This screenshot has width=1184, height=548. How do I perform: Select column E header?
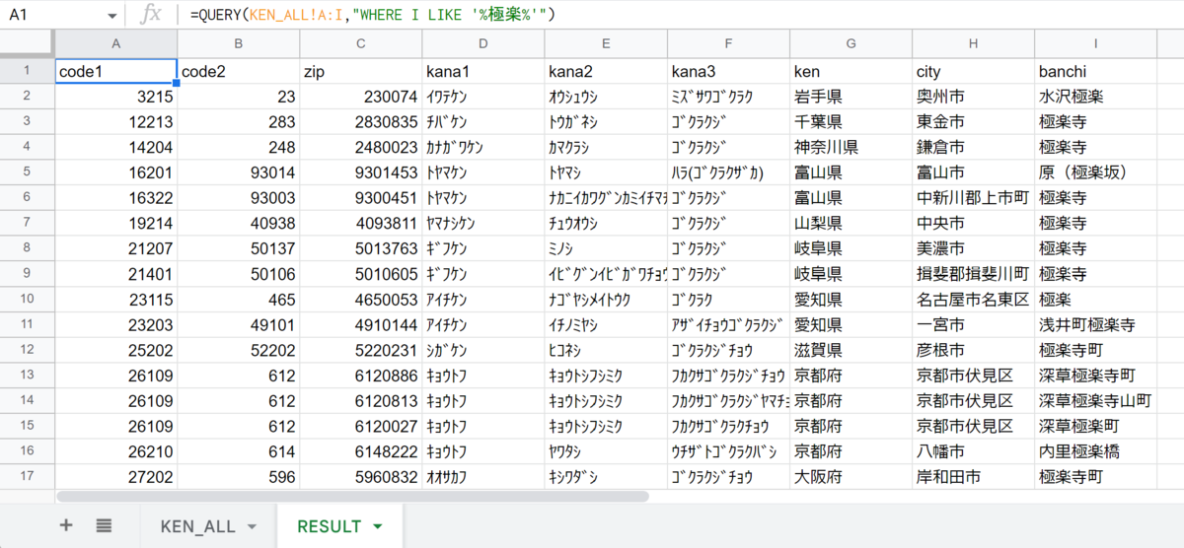tap(606, 43)
